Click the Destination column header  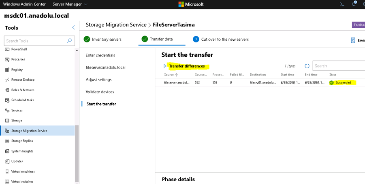coord(258,75)
